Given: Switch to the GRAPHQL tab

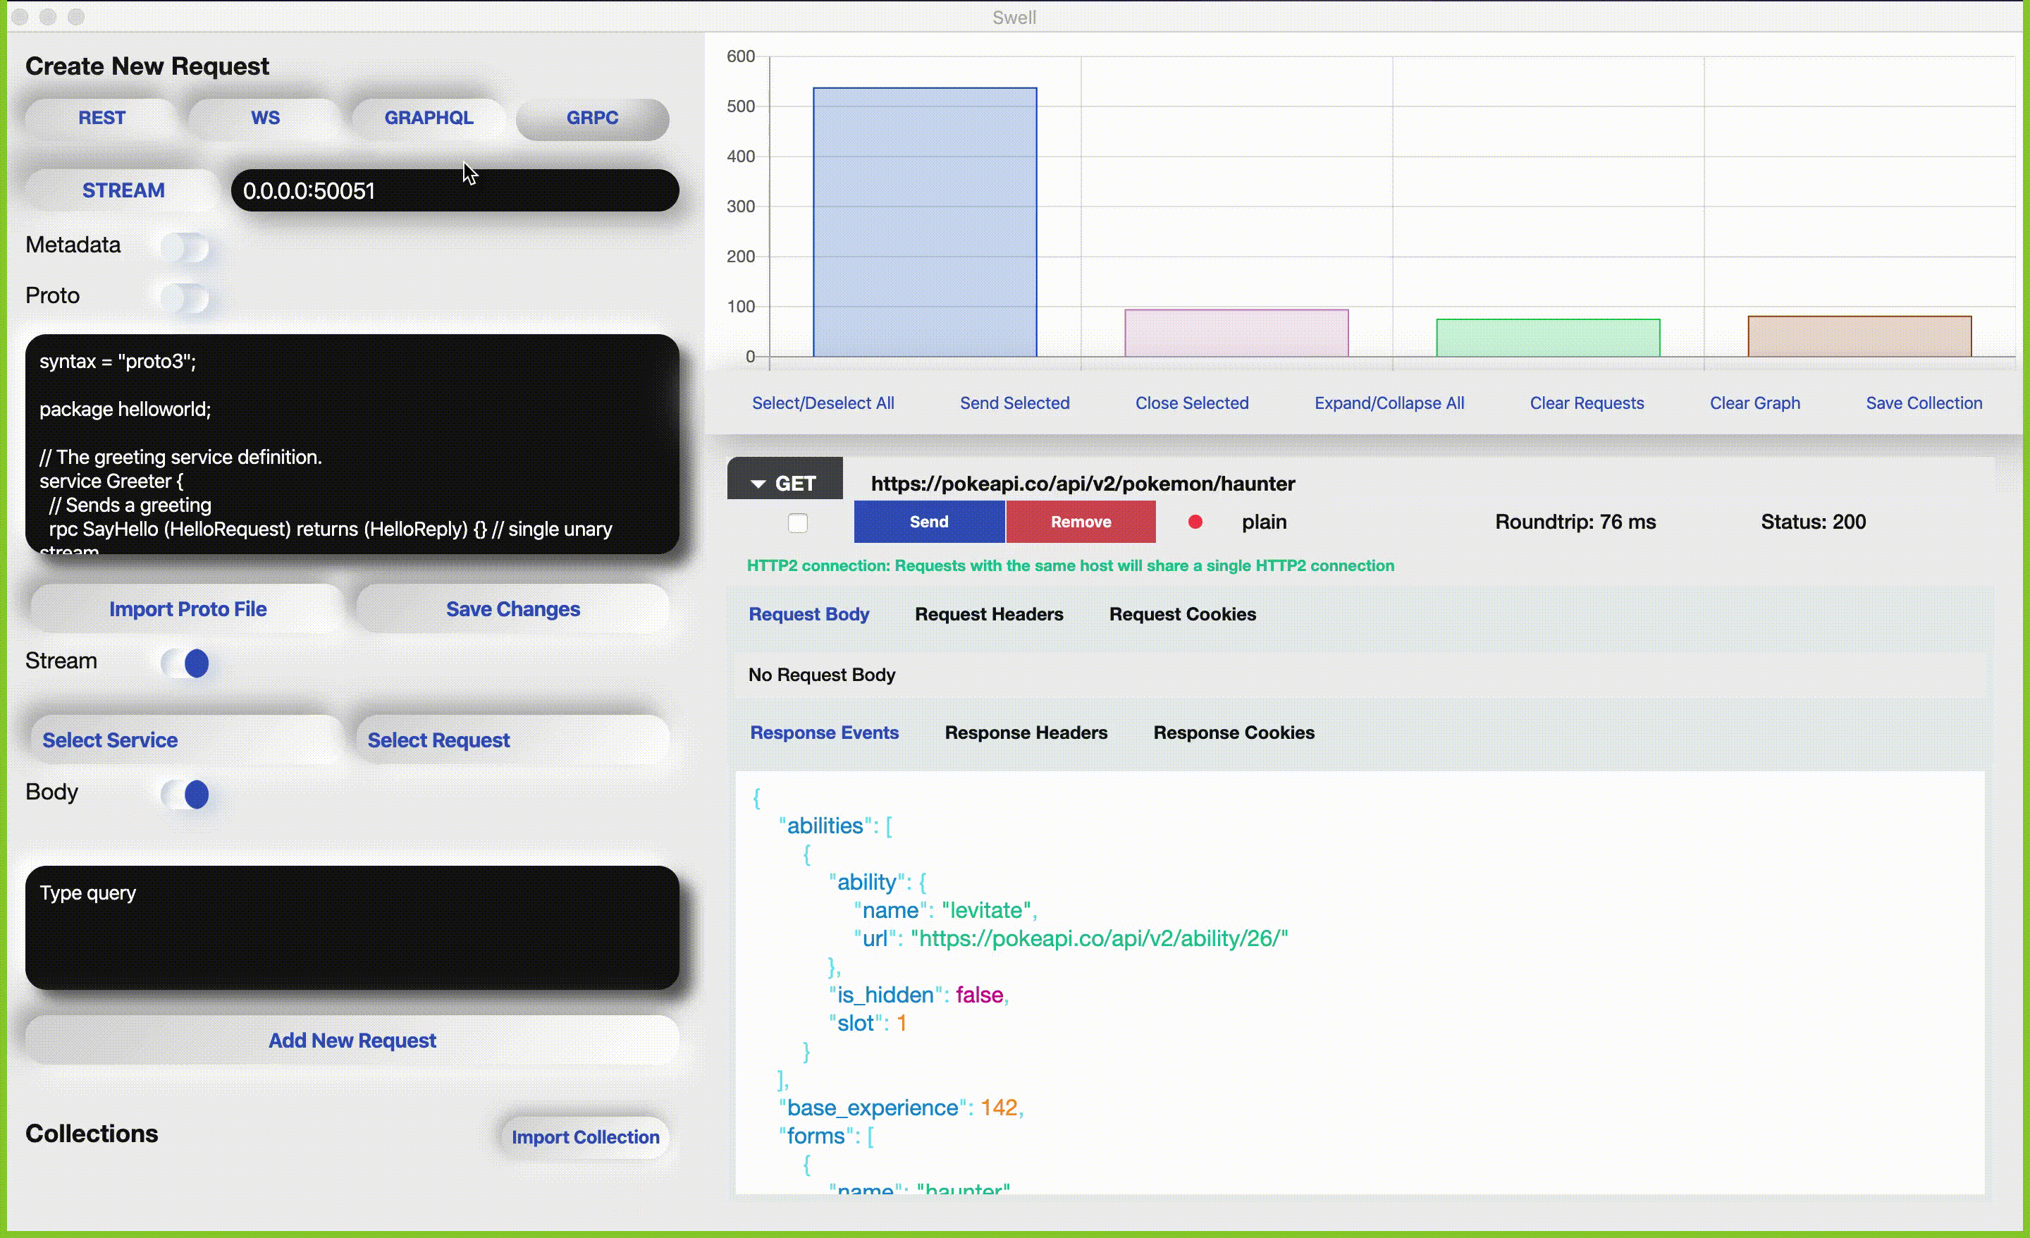Looking at the screenshot, I should click(x=429, y=118).
